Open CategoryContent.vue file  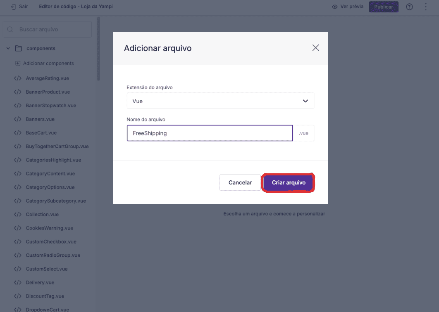pyautogui.click(x=50, y=174)
